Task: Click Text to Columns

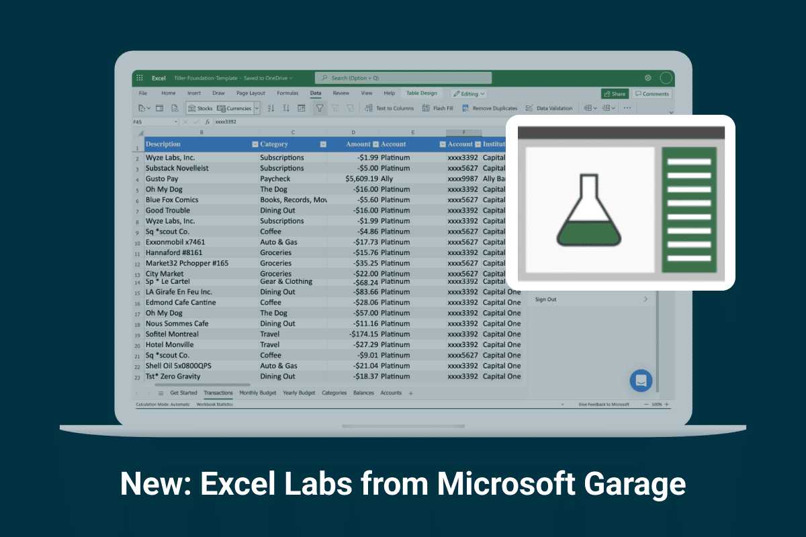Action: (390, 108)
